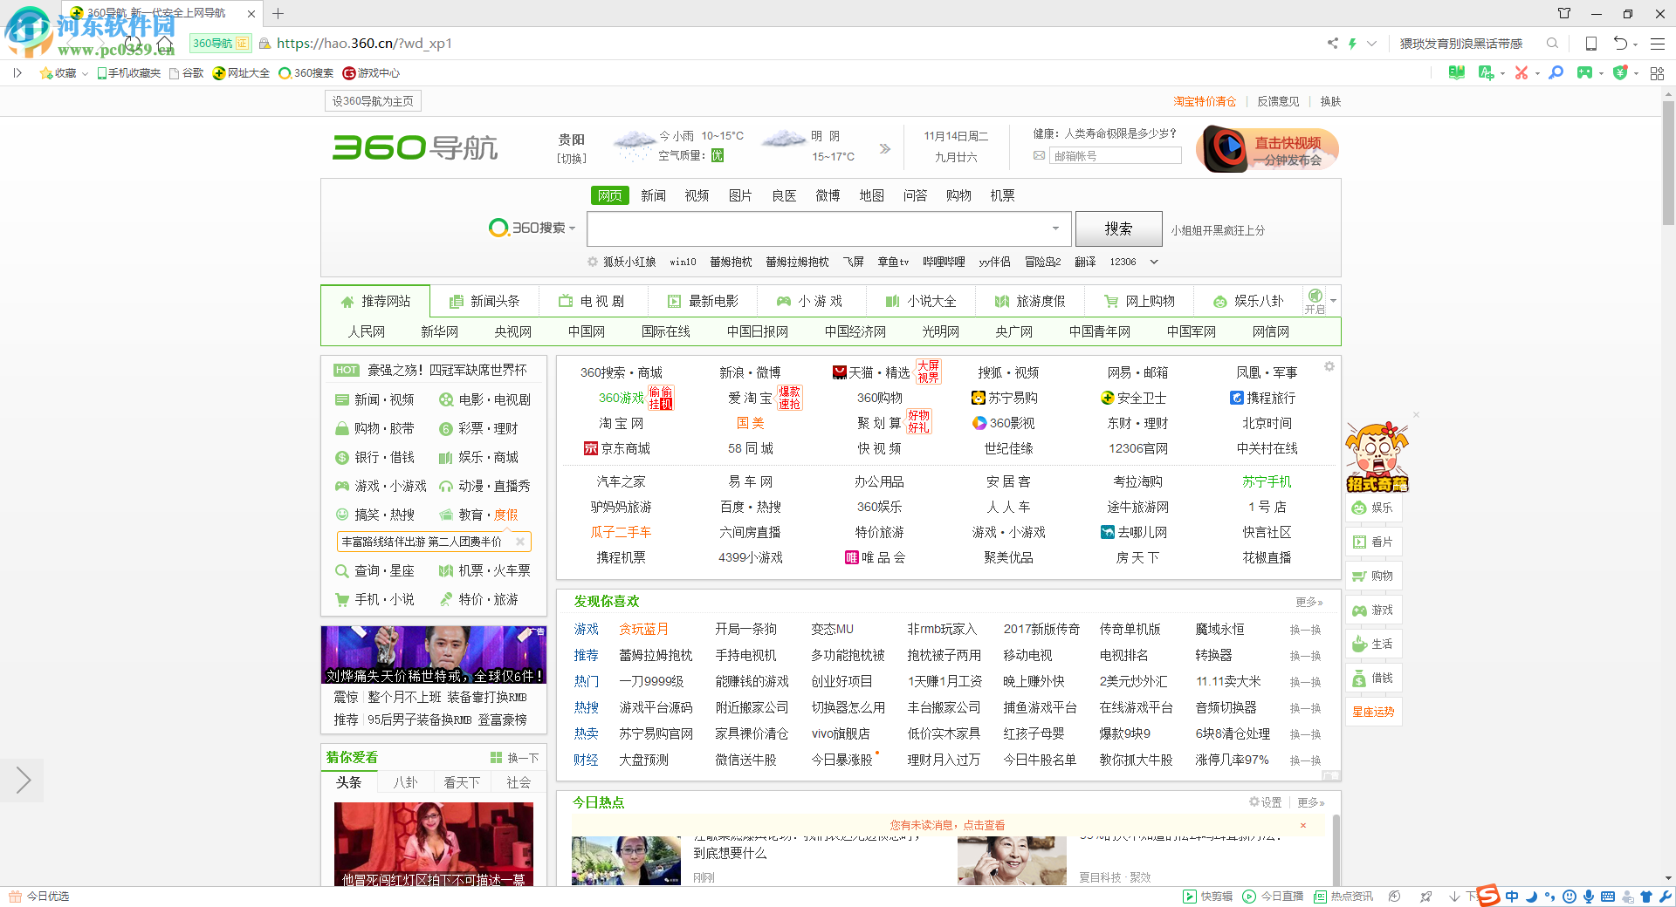Image resolution: width=1676 pixels, height=907 pixels.
Task: Click the gear icon on site grid panel
Action: [x=1329, y=366]
